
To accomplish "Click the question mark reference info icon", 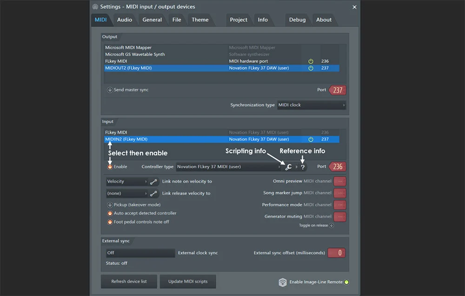I will (303, 167).
